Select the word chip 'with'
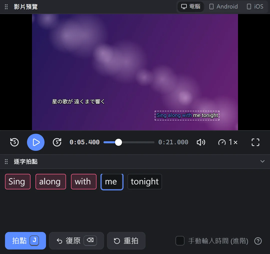Screen dimensions: 270x254 coord(84,182)
